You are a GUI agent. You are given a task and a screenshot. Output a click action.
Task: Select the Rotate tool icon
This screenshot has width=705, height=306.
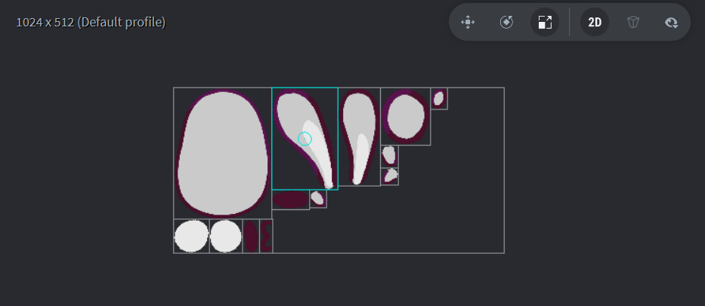point(506,22)
